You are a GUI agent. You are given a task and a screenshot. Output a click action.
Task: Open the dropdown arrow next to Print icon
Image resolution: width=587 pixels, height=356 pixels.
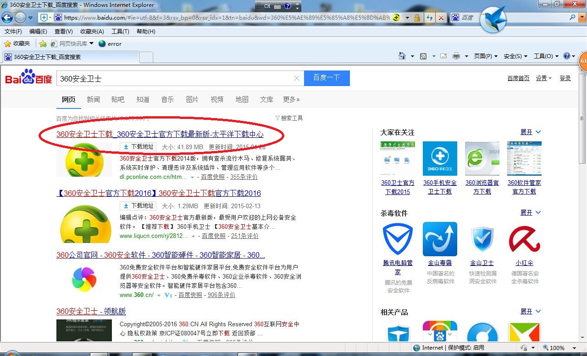(466, 56)
